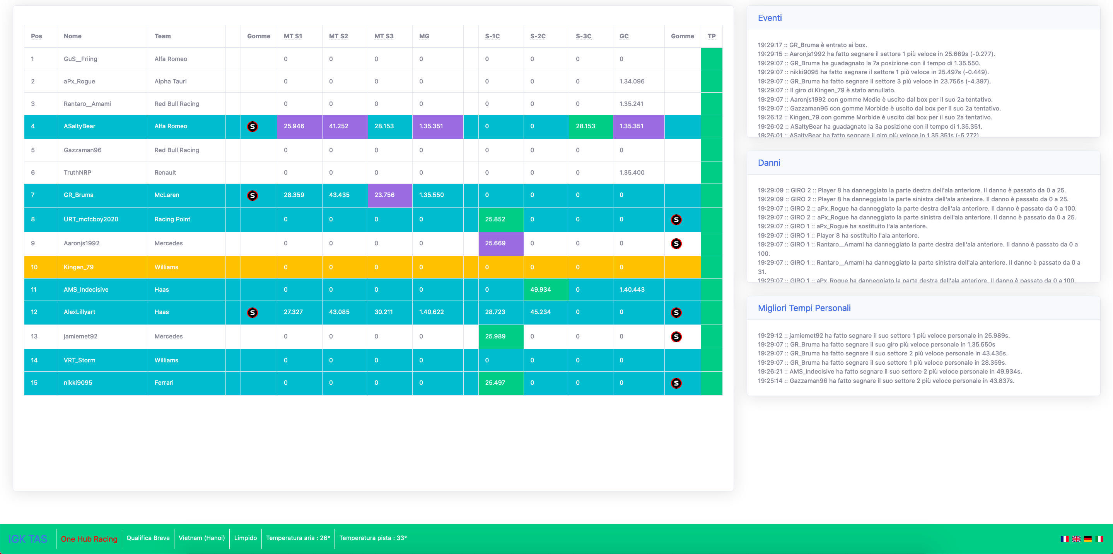Screen dimensions: 1113x554
Task: Click the Danni panel heading
Action: click(x=769, y=163)
